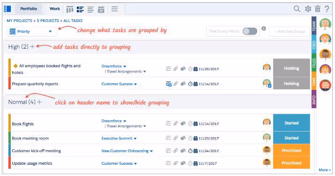Click assignee avatar on Book flights row
This screenshot has width=335, height=176.
click(267, 122)
